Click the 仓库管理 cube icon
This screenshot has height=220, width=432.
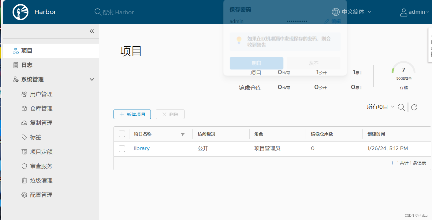[24, 108]
